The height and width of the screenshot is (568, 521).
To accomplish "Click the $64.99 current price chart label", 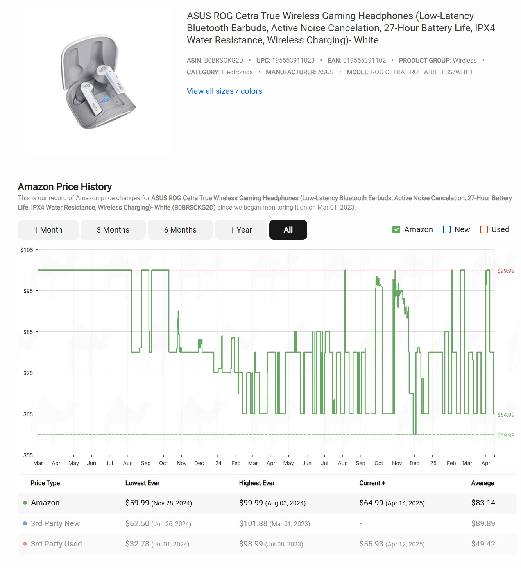I will (506, 415).
